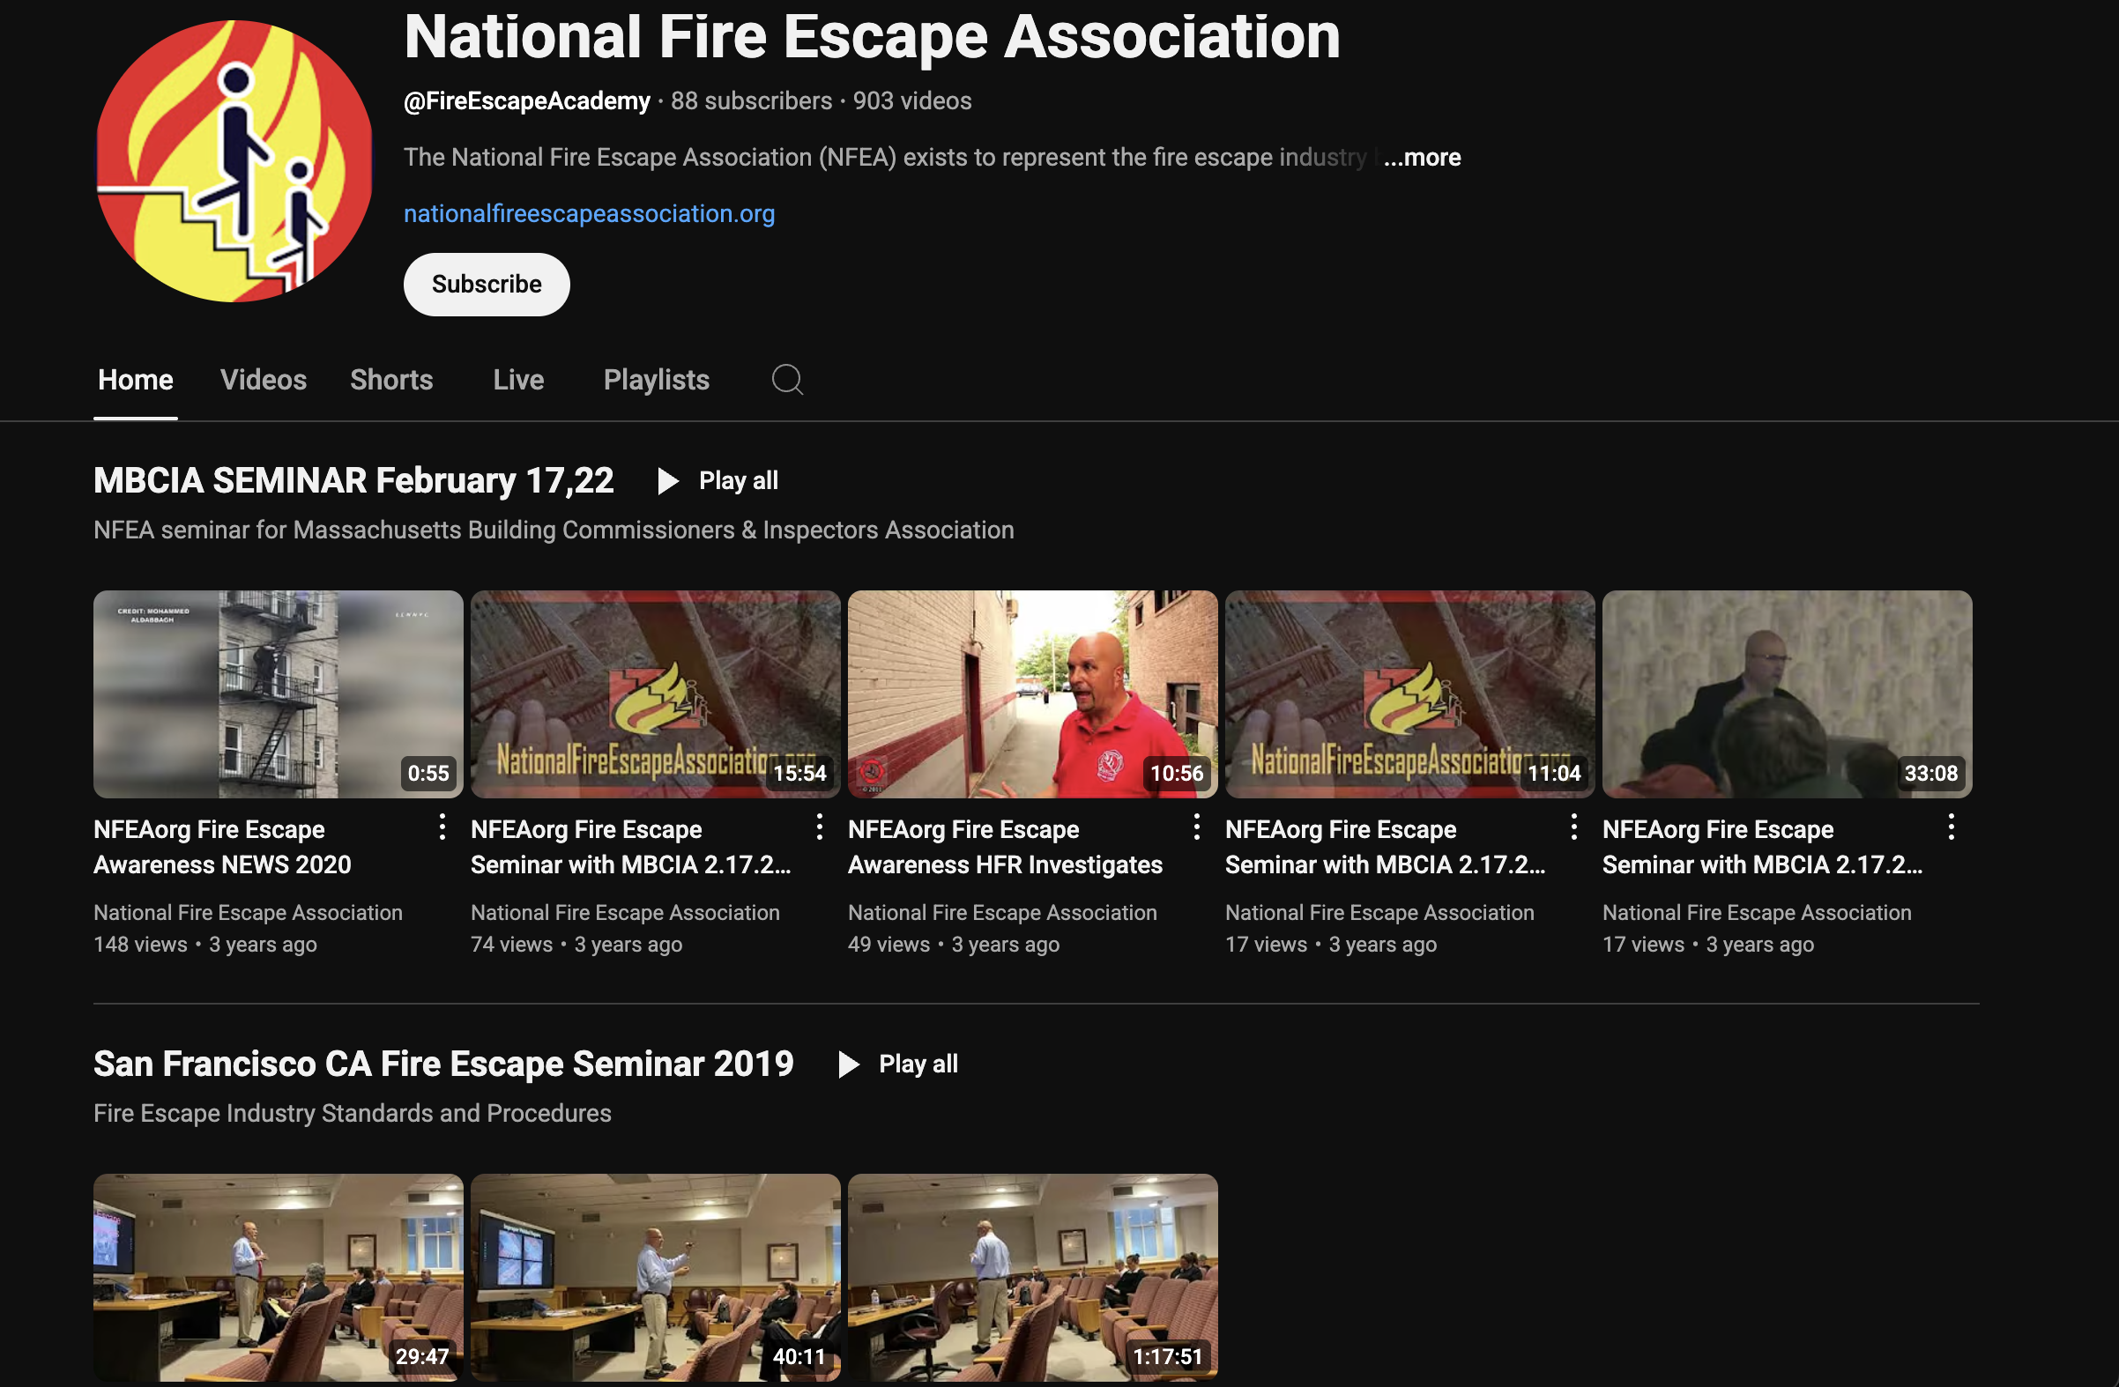Expand channel description with ...more

tap(1422, 158)
